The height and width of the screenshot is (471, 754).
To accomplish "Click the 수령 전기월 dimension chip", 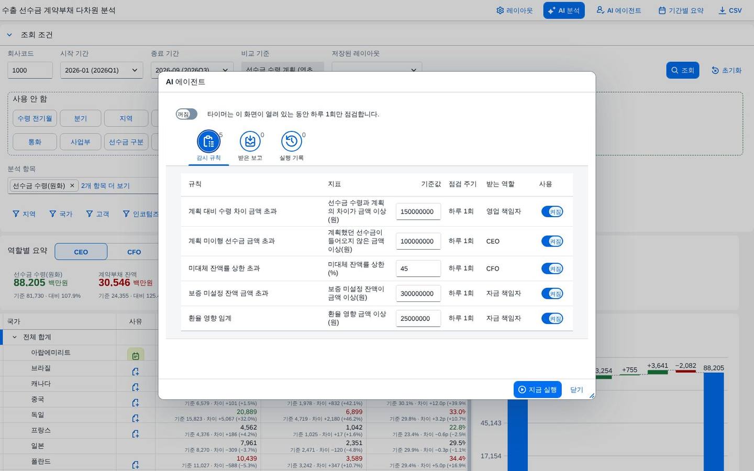I will [x=35, y=118].
